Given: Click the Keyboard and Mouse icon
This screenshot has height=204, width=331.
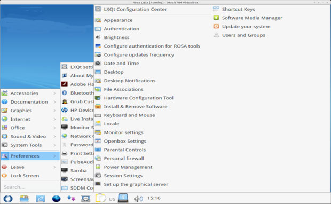Looking at the screenshot, I should coord(98,115).
